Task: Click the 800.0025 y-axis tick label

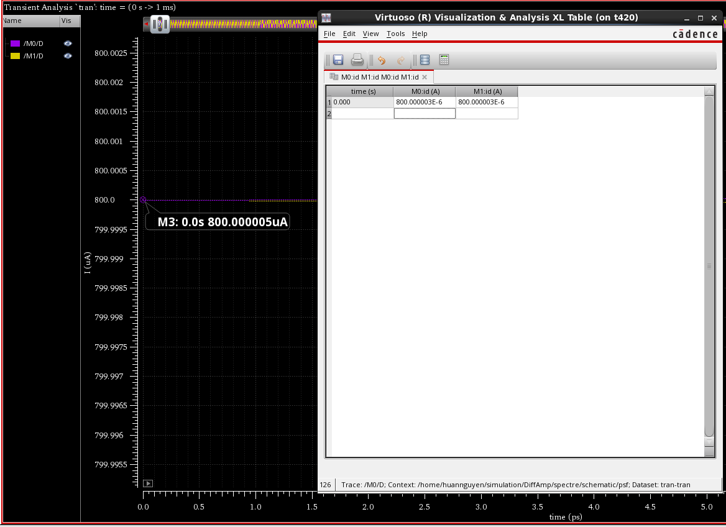Action: point(111,53)
